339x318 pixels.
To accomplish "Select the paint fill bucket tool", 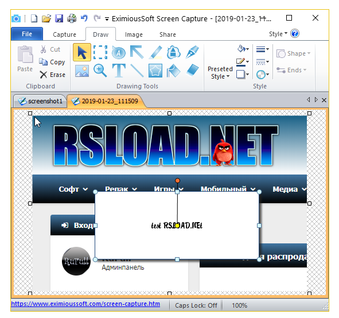I will click(x=174, y=71).
